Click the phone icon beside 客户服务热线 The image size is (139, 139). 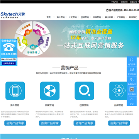click(107, 10)
